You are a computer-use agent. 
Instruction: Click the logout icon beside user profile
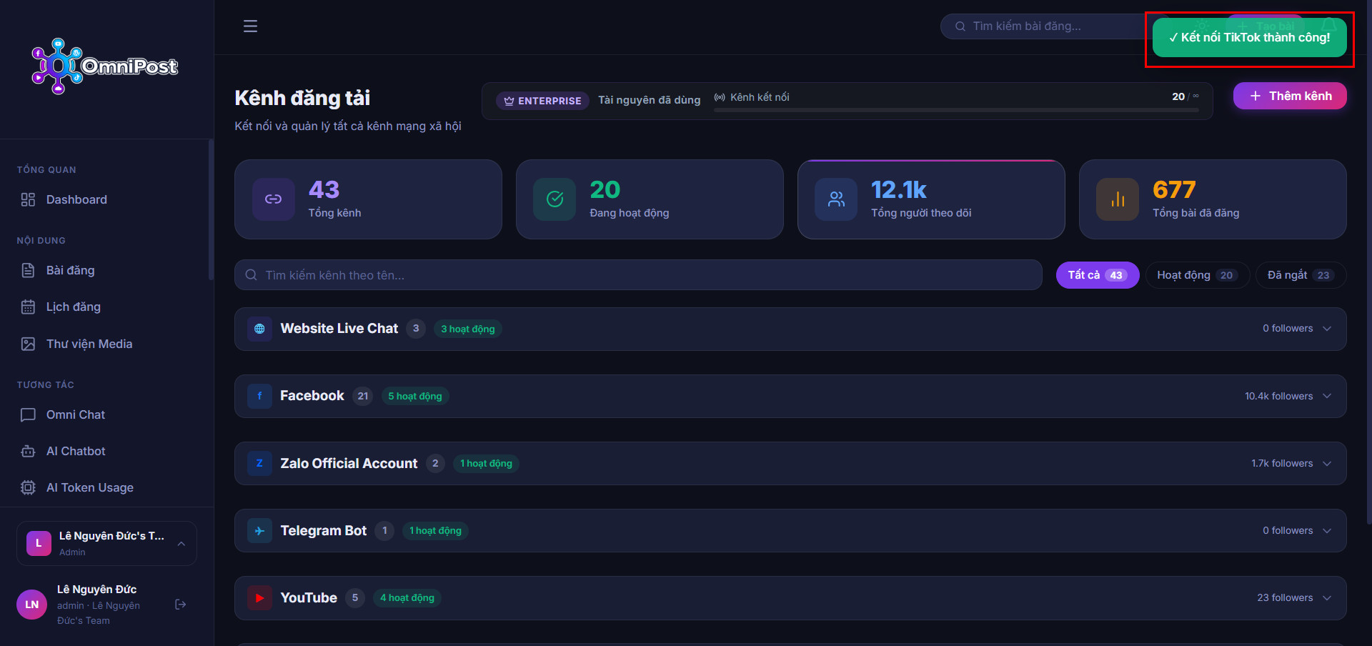tap(181, 605)
